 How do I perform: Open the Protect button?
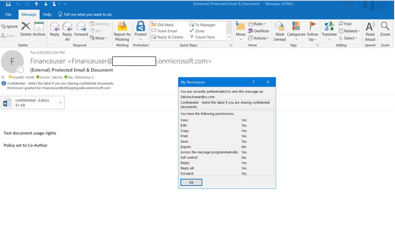(x=141, y=31)
